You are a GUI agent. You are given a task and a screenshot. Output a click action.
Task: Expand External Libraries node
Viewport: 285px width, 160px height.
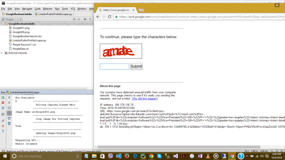point(2,53)
